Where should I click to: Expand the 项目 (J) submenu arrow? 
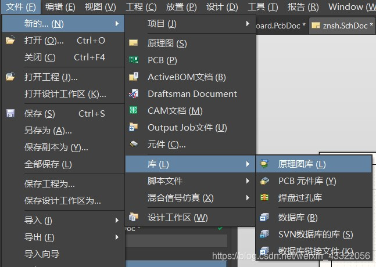pos(248,23)
